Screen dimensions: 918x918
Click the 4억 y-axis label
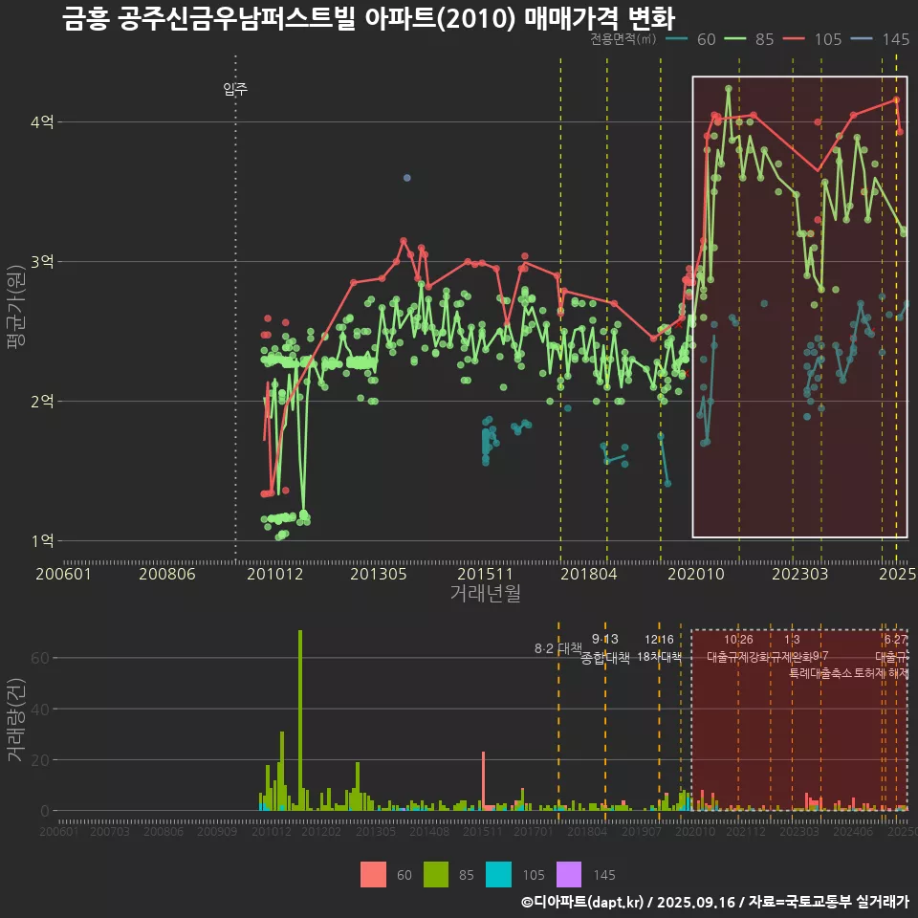click(42, 121)
